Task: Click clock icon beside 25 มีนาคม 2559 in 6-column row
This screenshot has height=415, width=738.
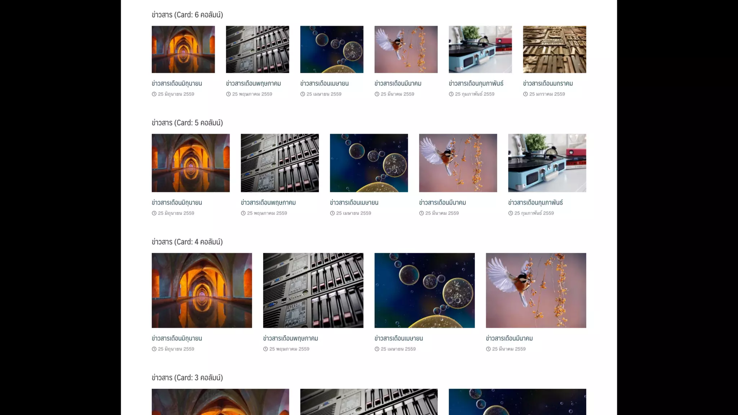Action: [377, 94]
